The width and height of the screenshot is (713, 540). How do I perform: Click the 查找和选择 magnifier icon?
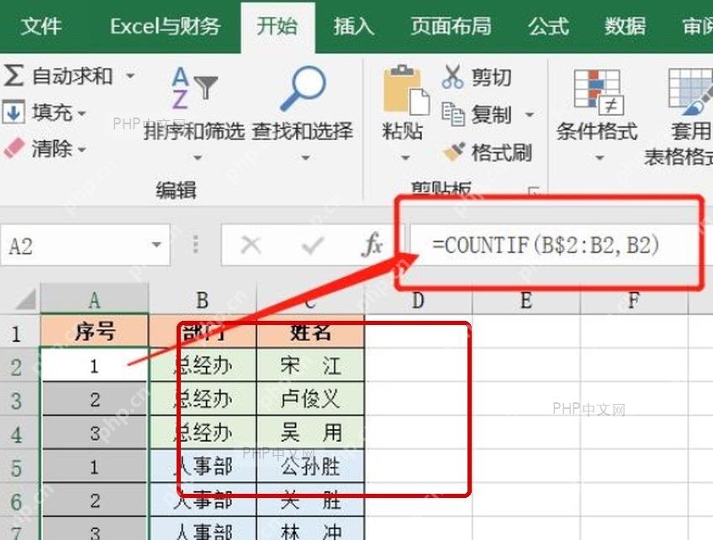303,88
